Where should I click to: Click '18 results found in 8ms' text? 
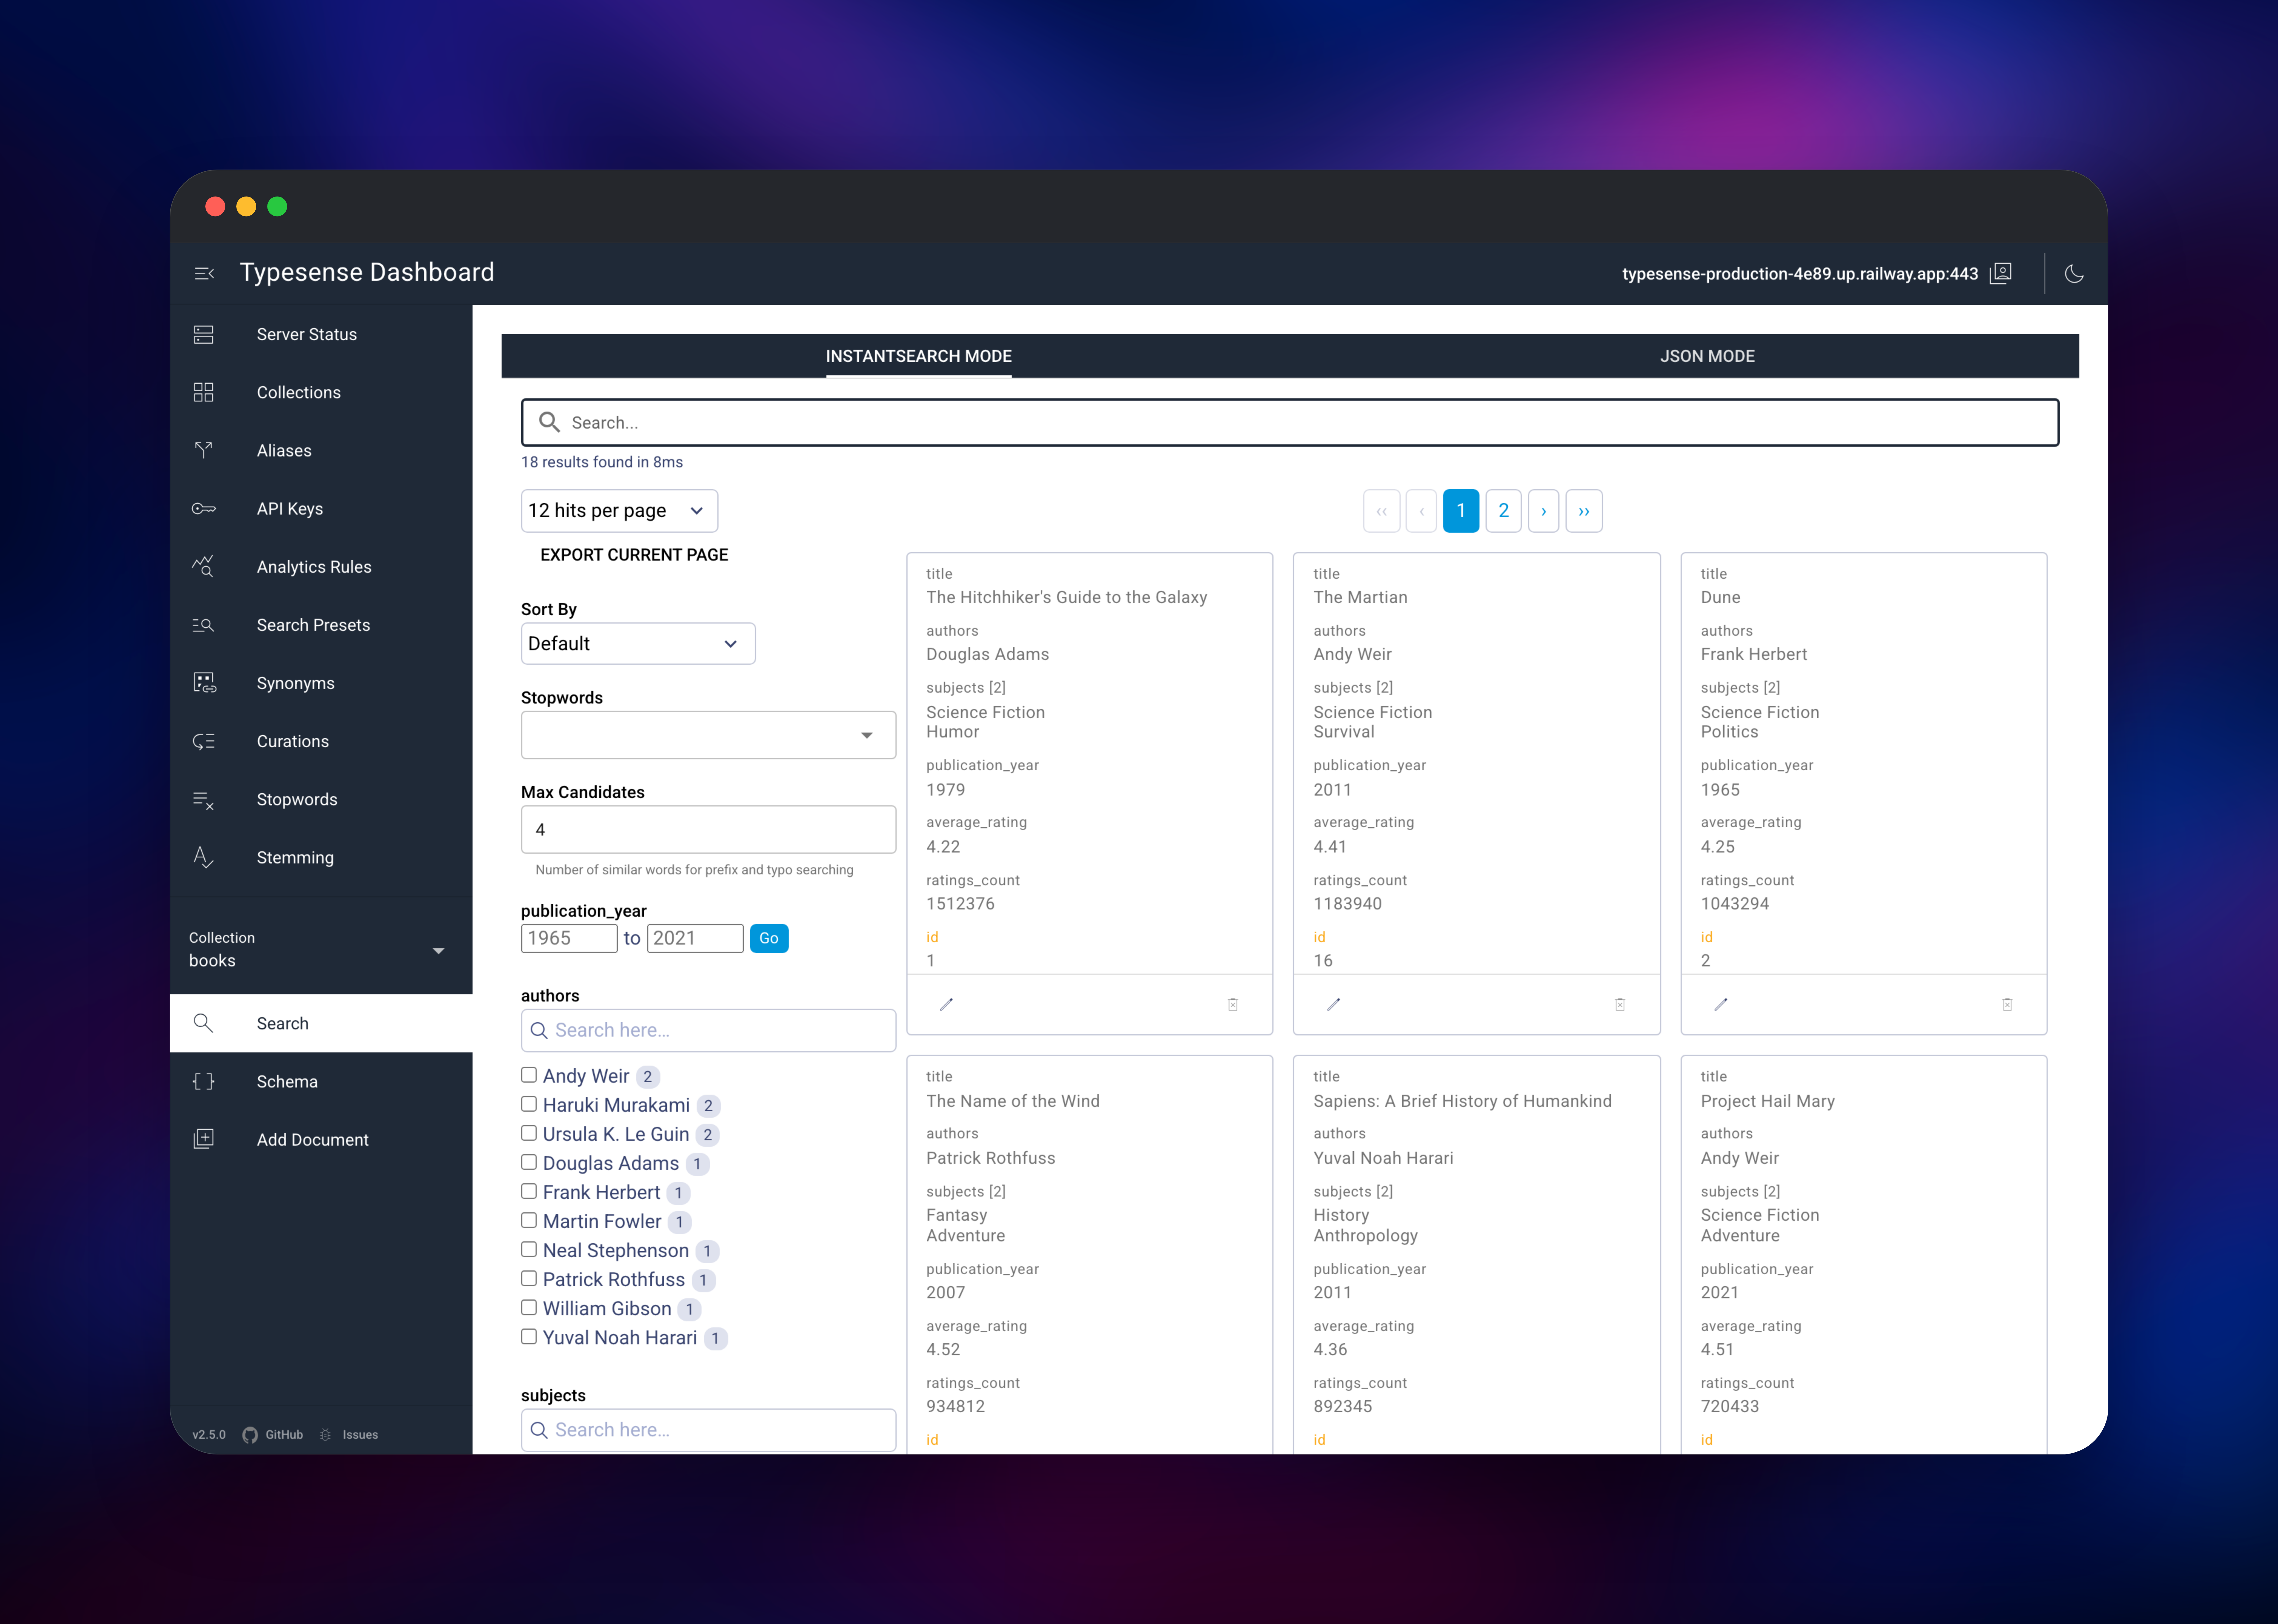[602, 462]
